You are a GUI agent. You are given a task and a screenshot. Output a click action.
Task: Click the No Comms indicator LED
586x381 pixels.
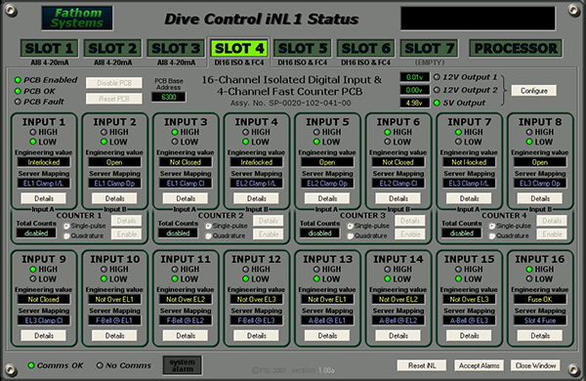100,365
